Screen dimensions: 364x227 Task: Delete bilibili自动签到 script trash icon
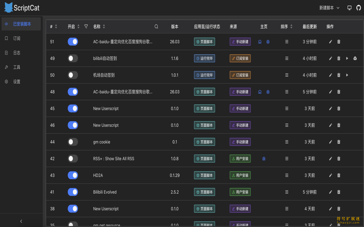pyautogui.click(x=339, y=58)
